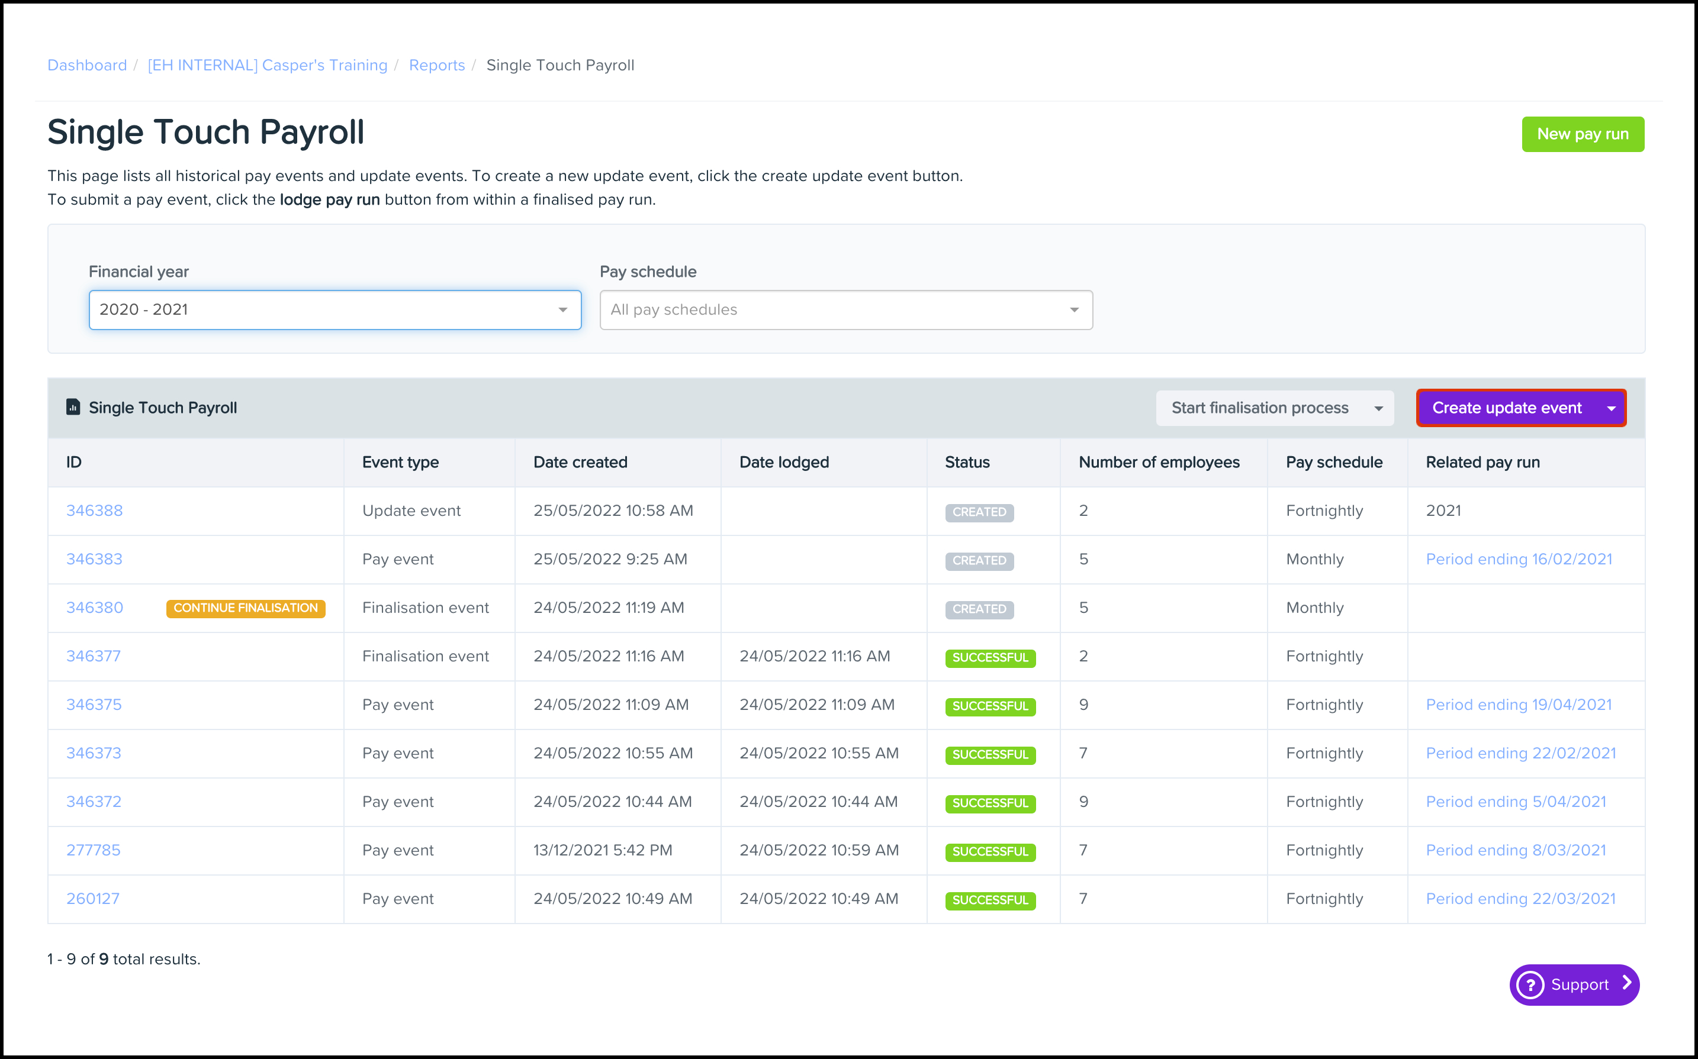Open the Financial year dropdown

pyautogui.click(x=335, y=309)
